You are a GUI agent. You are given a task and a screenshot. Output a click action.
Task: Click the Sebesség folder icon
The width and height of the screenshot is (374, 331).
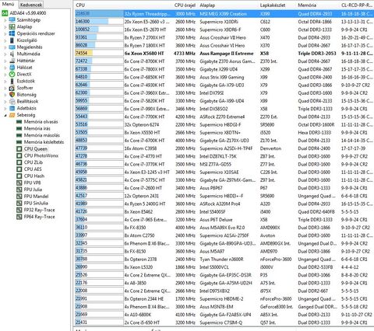(12, 115)
